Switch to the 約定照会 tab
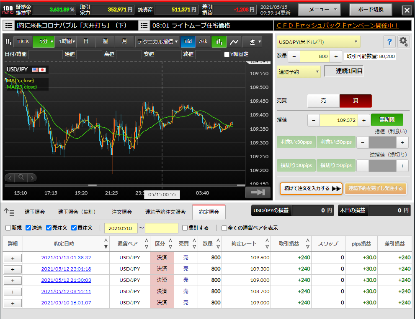The width and height of the screenshot is (415, 319). tap(209, 212)
